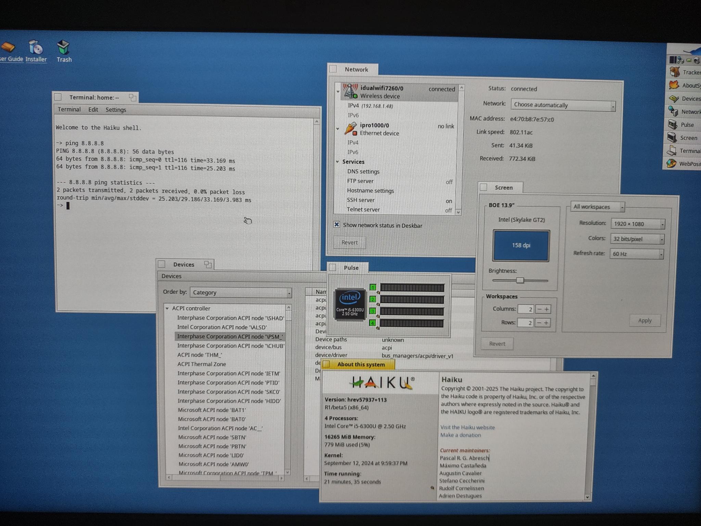The height and width of the screenshot is (526, 701).
Task: Open the Edit menu in Terminal
Action: tap(93, 110)
